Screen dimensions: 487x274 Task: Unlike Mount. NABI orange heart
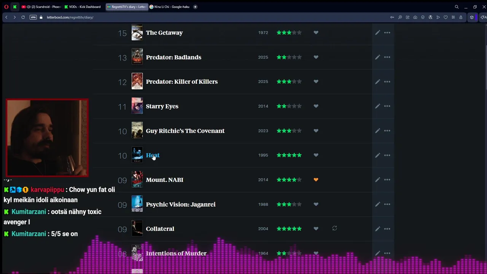click(316, 180)
